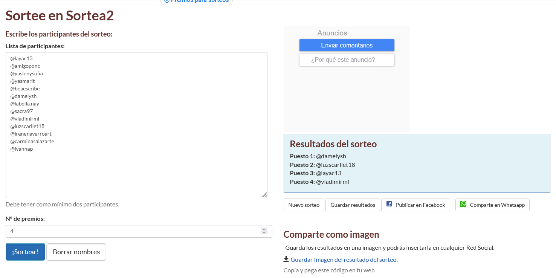Click @damelysh in the participants list

(23, 96)
